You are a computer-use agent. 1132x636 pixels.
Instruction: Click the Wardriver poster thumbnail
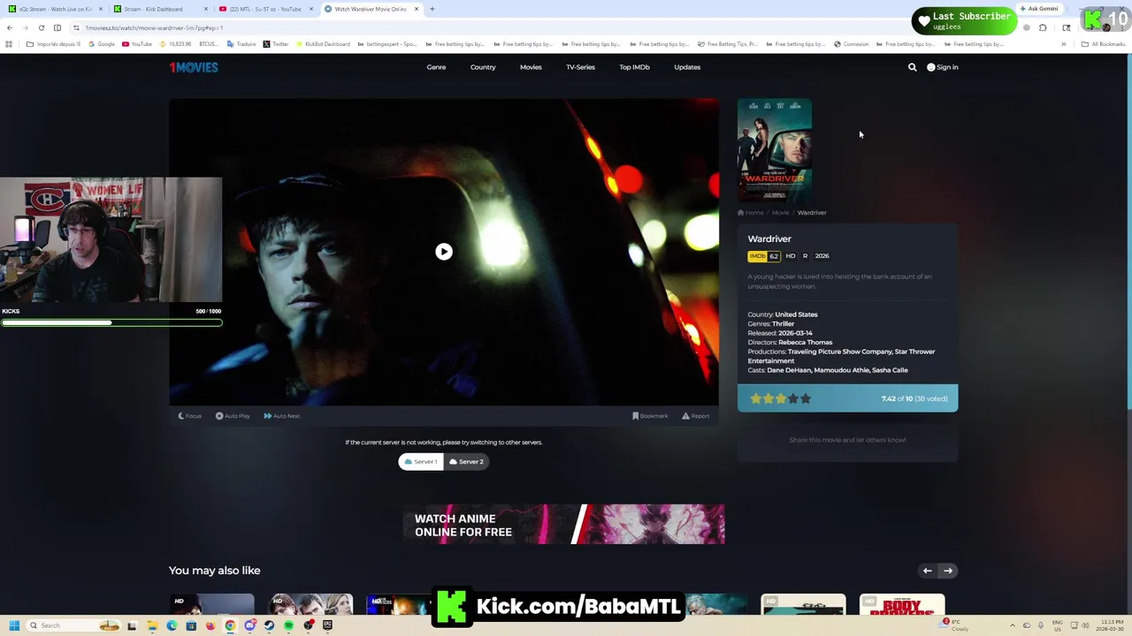tap(774, 150)
